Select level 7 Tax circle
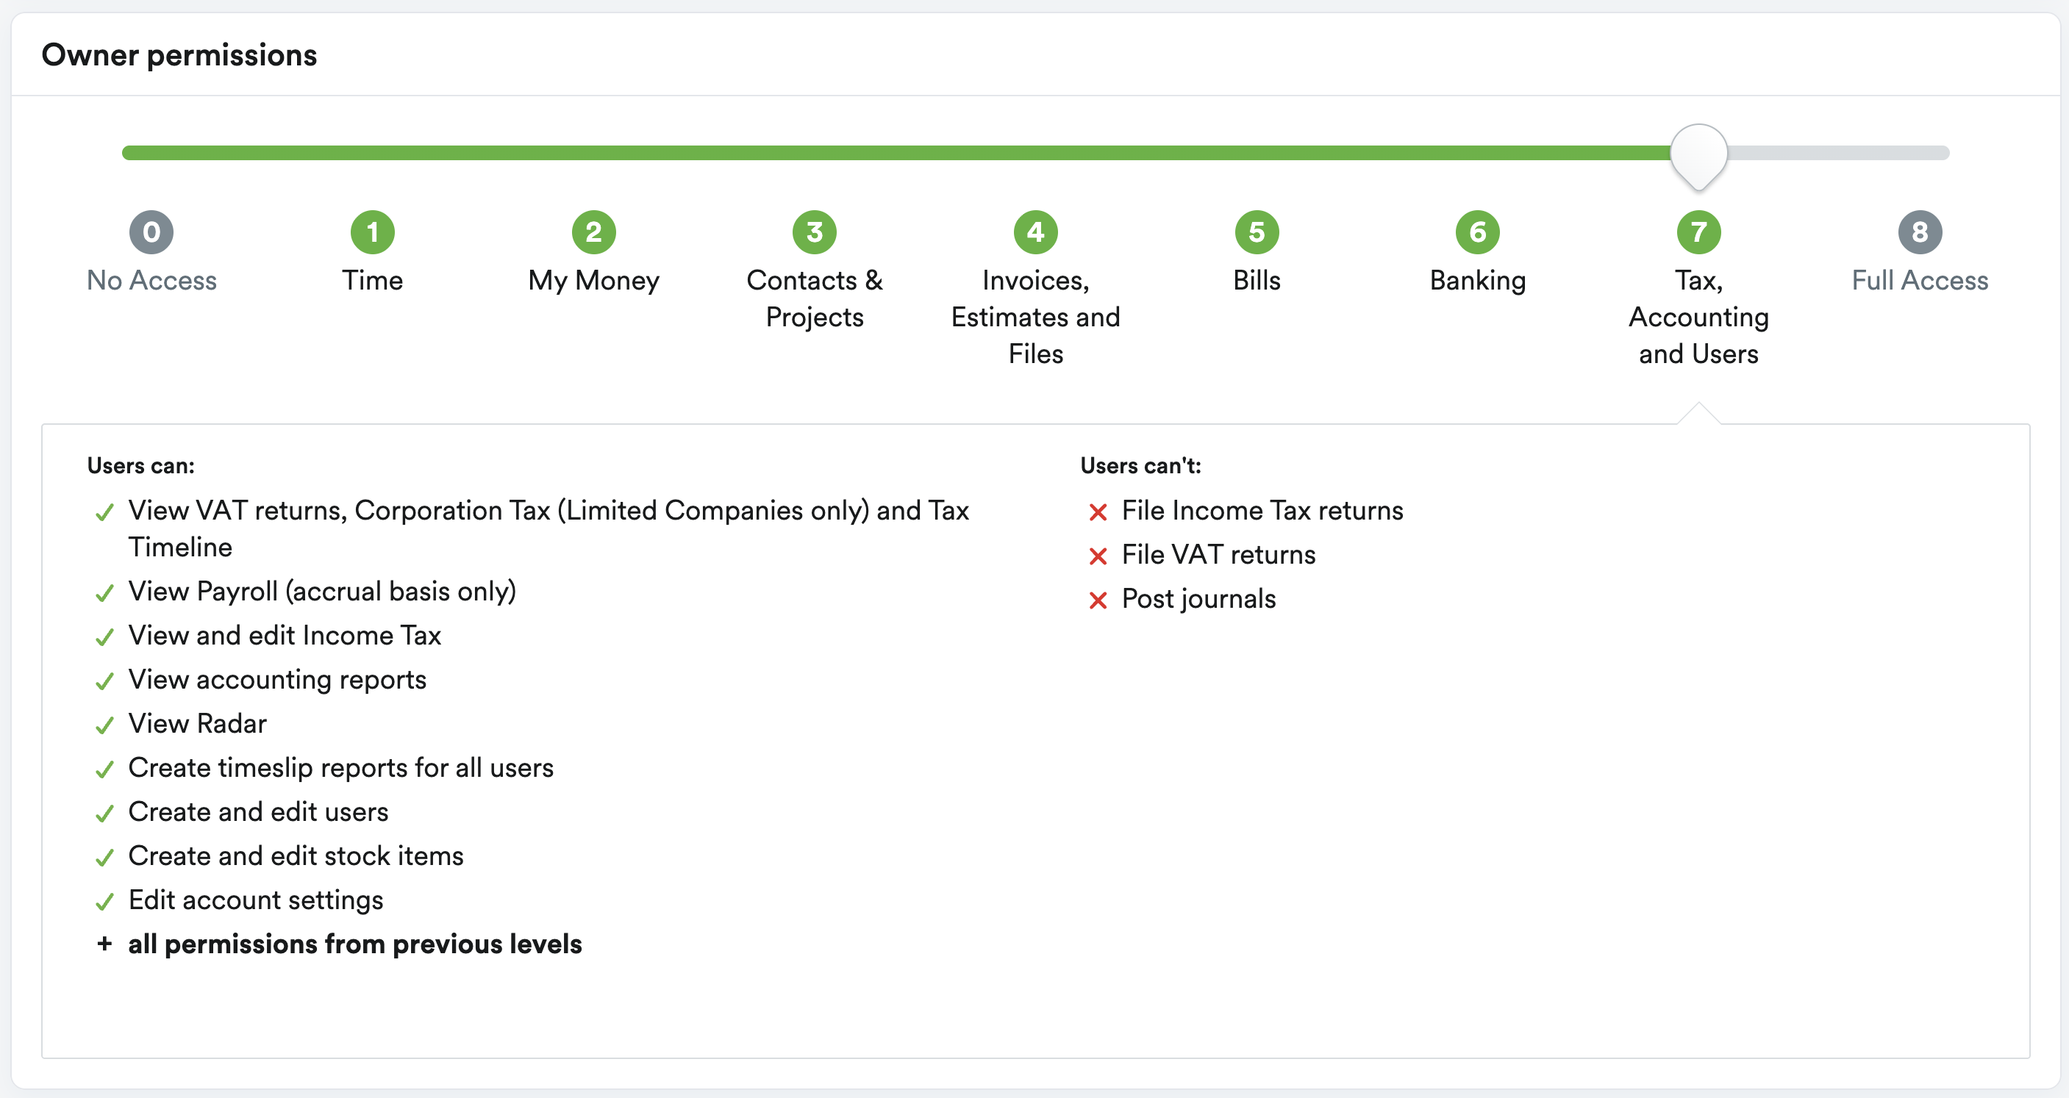2069x1098 pixels. (x=1698, y=232)
